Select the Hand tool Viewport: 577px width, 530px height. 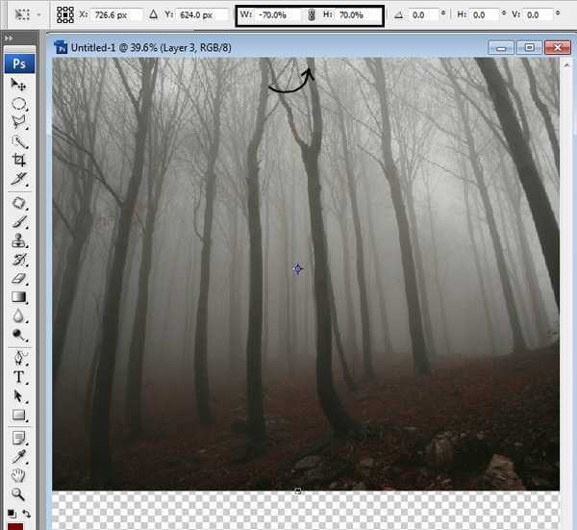tap(18, 475)
